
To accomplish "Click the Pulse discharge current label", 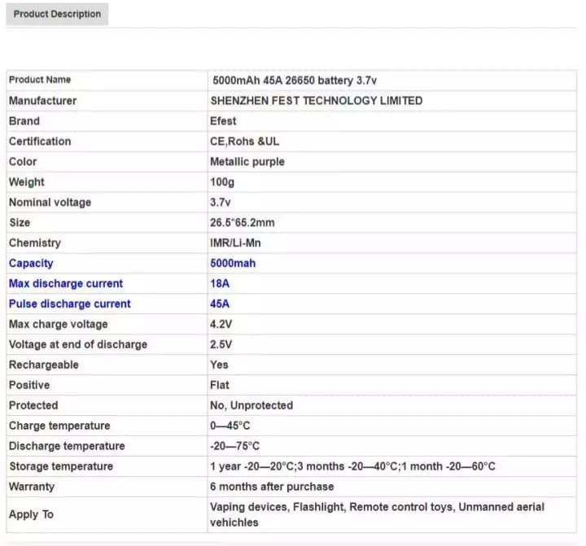I will (x=70, y=304).
